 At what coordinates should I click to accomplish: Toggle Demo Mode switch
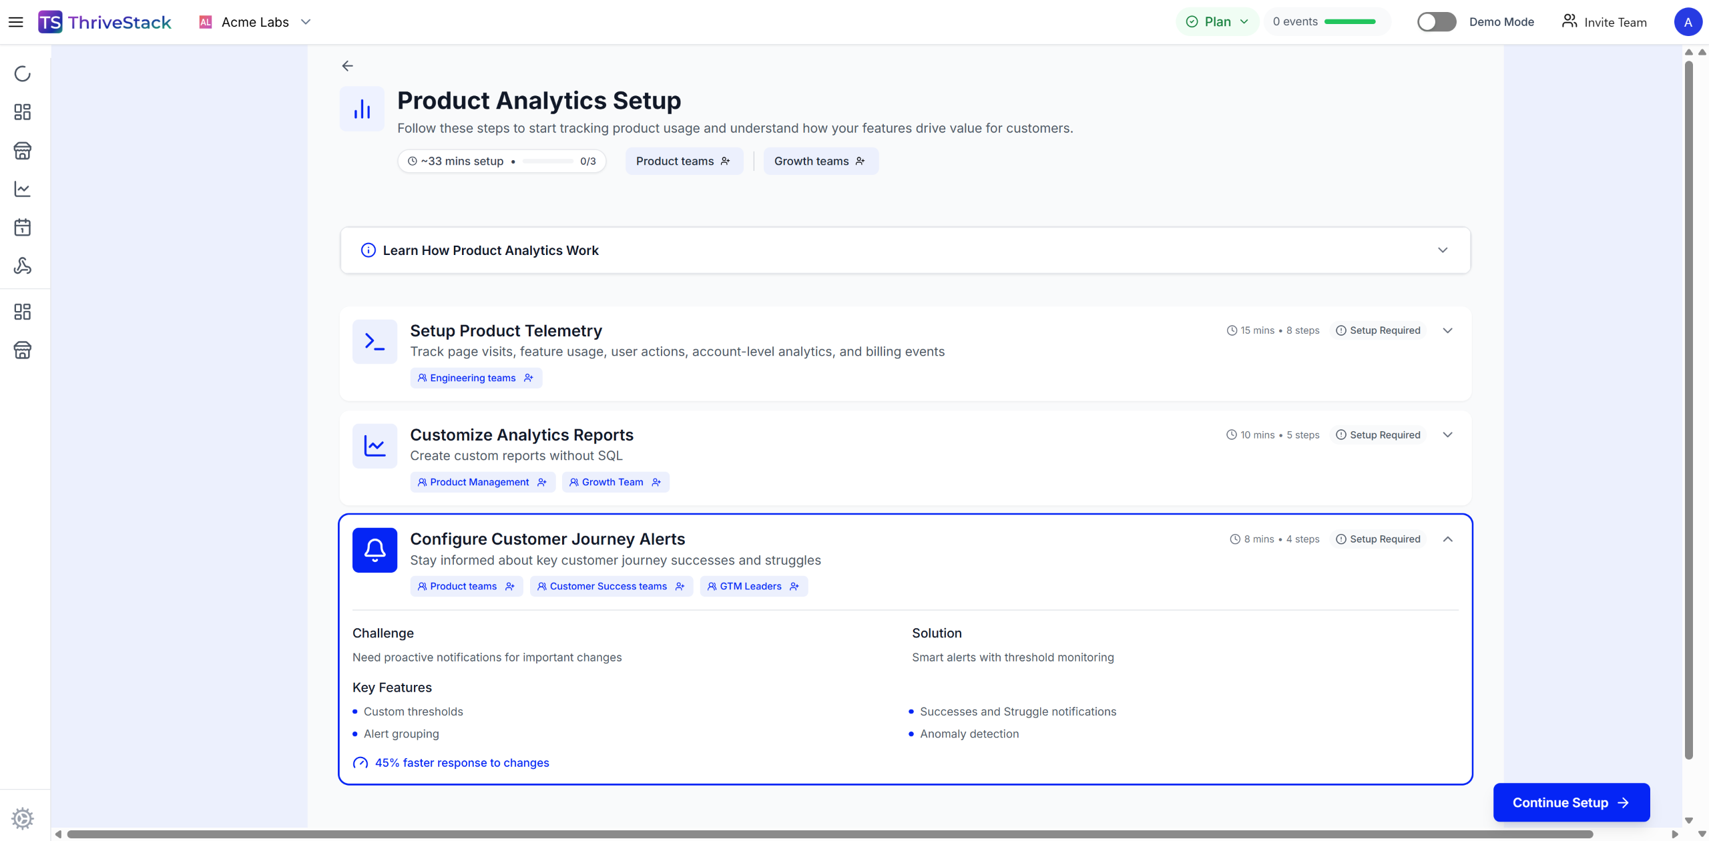click(1436, 22)
